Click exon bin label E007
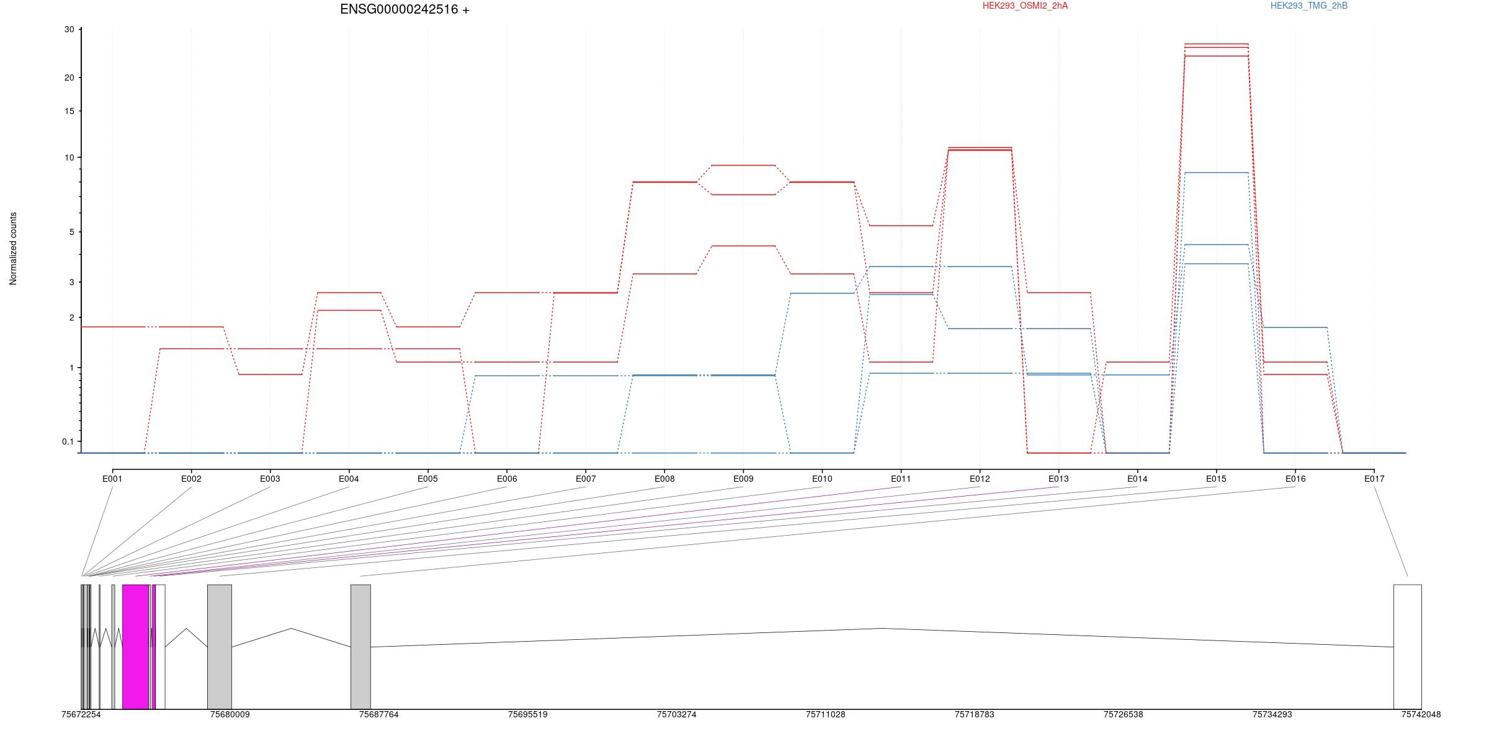Screen dimensions: 1489x744 pyautogui.click(x=586, y=479)
